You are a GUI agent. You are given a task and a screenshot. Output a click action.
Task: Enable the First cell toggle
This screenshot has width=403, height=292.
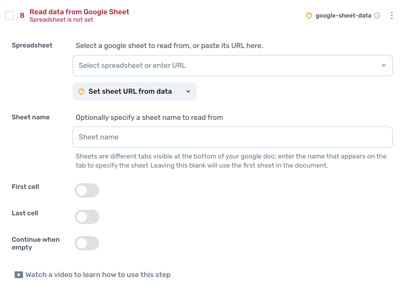[x=87, y=190]
